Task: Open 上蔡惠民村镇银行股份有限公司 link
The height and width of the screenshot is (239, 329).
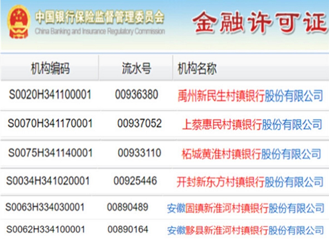Action: pos(252,124)
